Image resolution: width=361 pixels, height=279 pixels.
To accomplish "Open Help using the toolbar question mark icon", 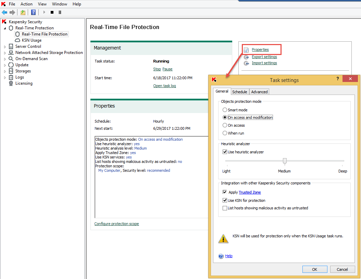I will pyautogui.click(x=33, y=12).
